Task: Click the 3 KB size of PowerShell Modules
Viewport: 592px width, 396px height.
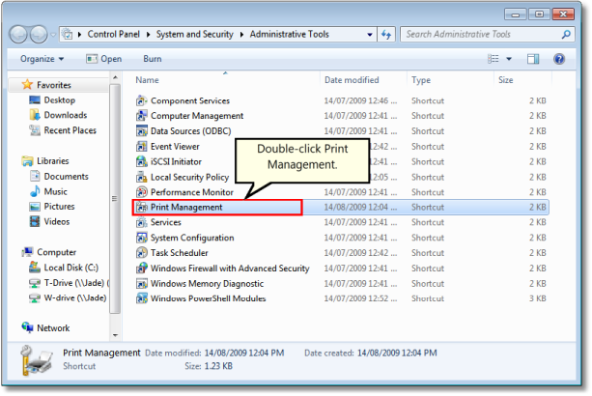Action: 537,298
